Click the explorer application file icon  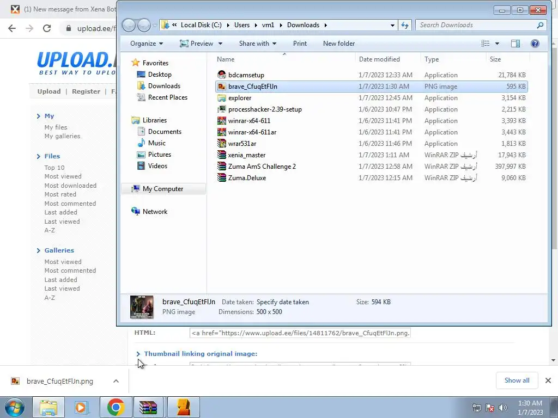pos(222,98)
